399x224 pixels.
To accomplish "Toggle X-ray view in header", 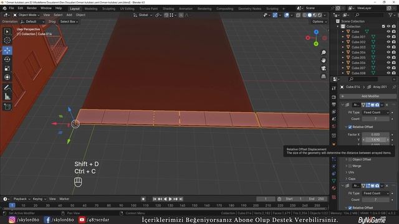I will (x=298, y=15).
